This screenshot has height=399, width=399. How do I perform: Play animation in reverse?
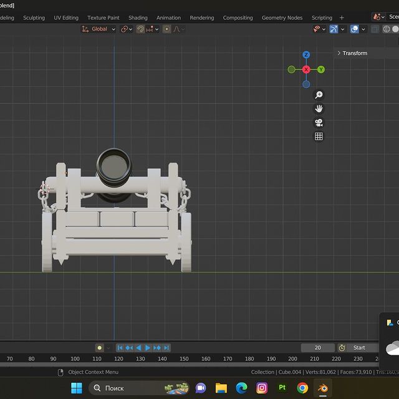138,348
